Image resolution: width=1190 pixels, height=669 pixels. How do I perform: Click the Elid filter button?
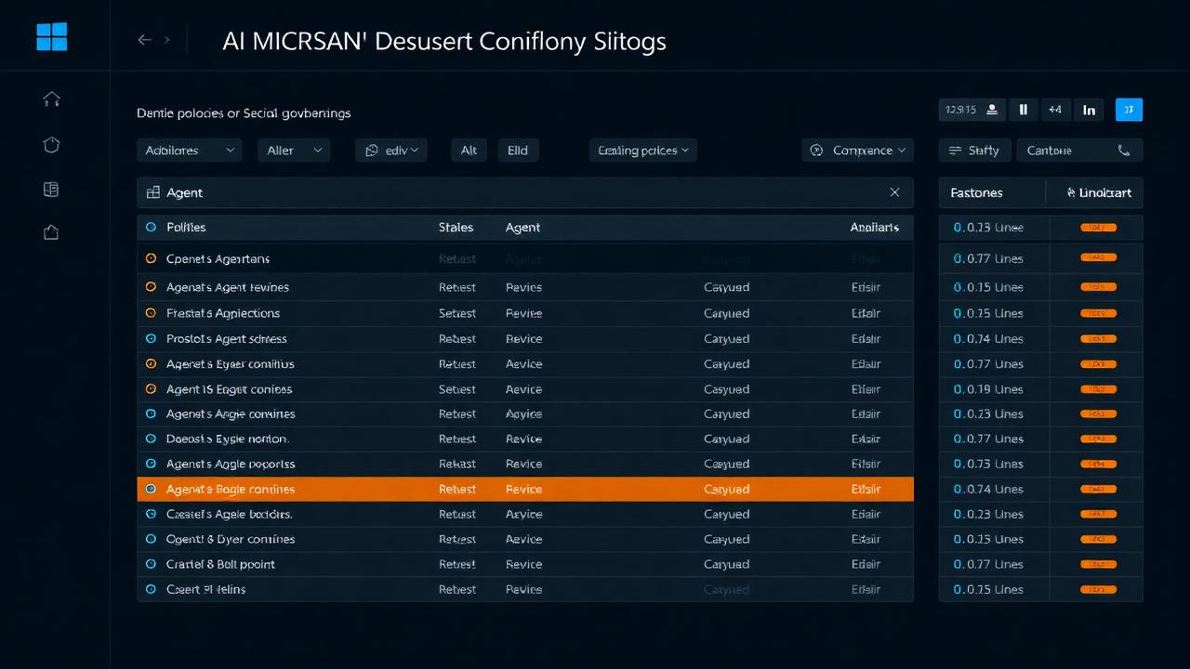[x=518, y=151]
